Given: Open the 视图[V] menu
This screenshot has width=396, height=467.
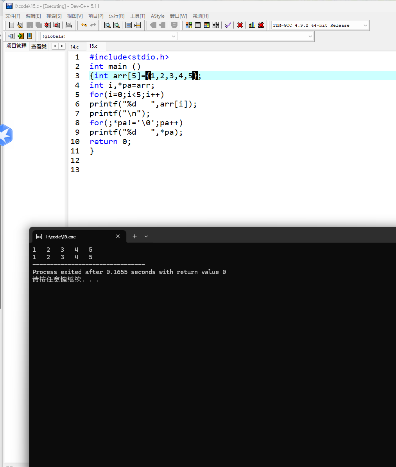Looking at the screenshot, I should click(x=75, y=16).
